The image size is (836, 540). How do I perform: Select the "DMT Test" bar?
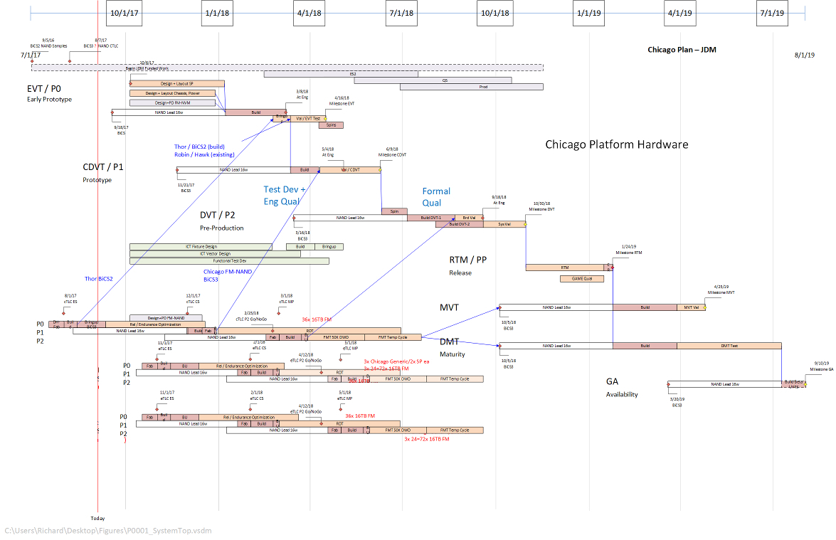[729, 346]
